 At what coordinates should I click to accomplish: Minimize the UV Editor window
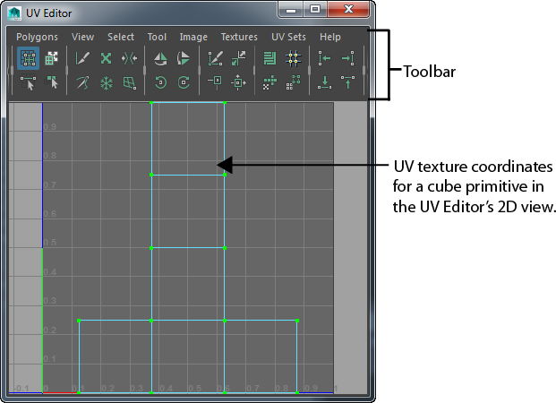pyautogui.click(x=291, y=10)
